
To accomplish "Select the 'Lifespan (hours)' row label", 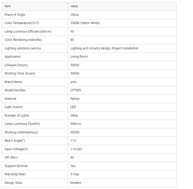I will coord(16,65).
